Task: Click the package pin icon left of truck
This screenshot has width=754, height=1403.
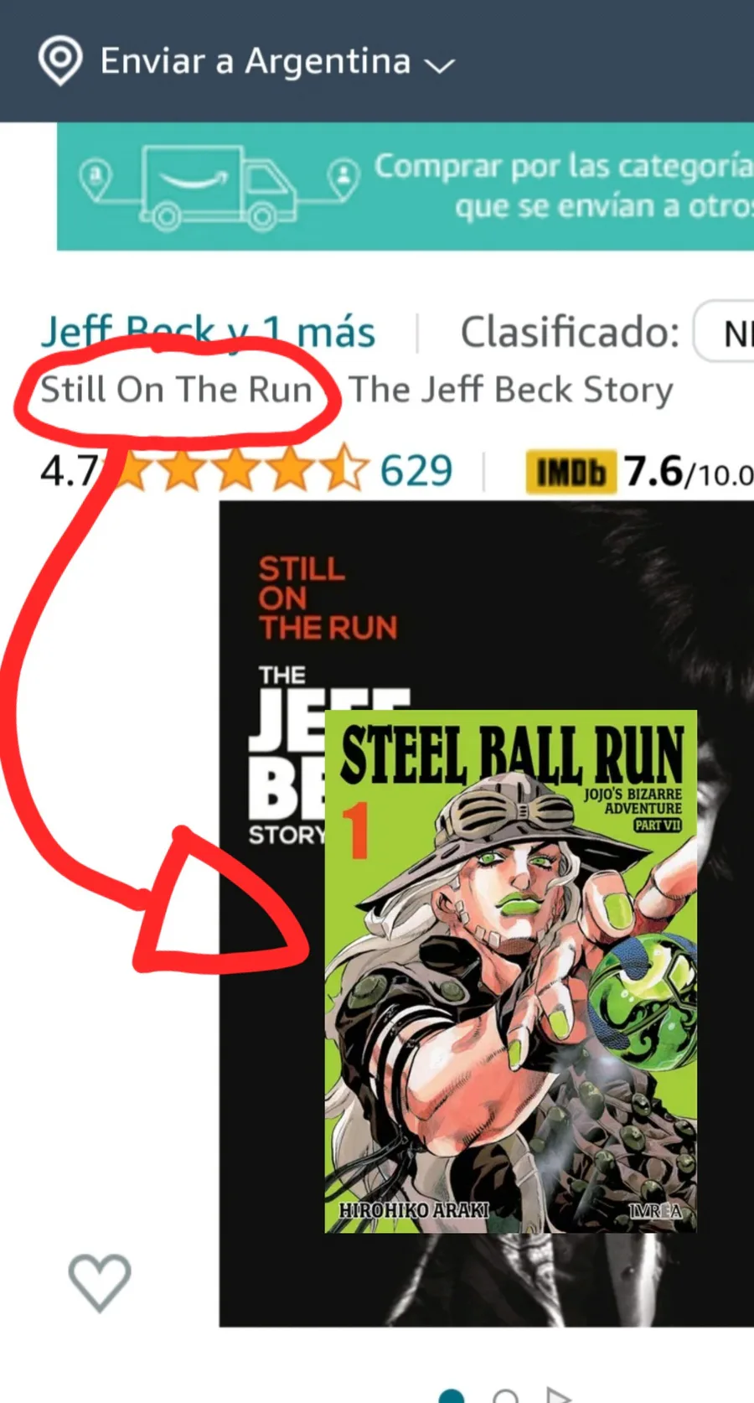Action: click(96, 179)
